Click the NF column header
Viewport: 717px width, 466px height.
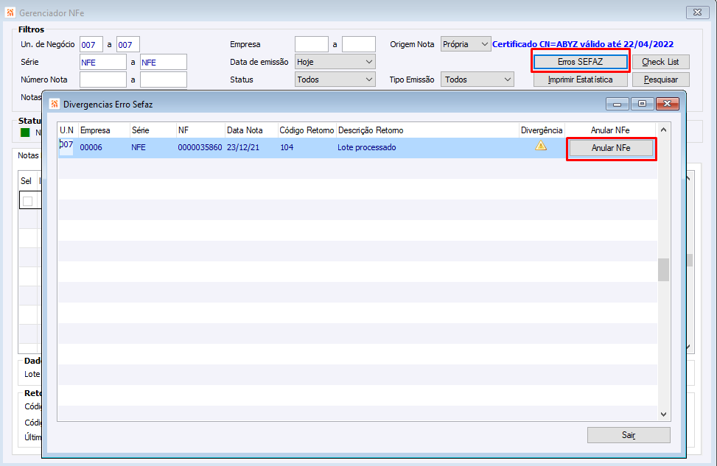click(x=200, y=130)
